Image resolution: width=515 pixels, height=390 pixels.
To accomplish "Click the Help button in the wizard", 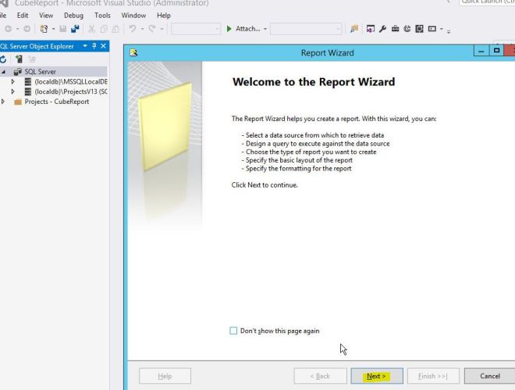I will click(x=165, y=376).
